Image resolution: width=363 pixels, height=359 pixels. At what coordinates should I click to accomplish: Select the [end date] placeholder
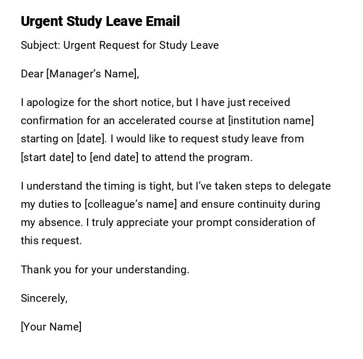tap(114, 157)
